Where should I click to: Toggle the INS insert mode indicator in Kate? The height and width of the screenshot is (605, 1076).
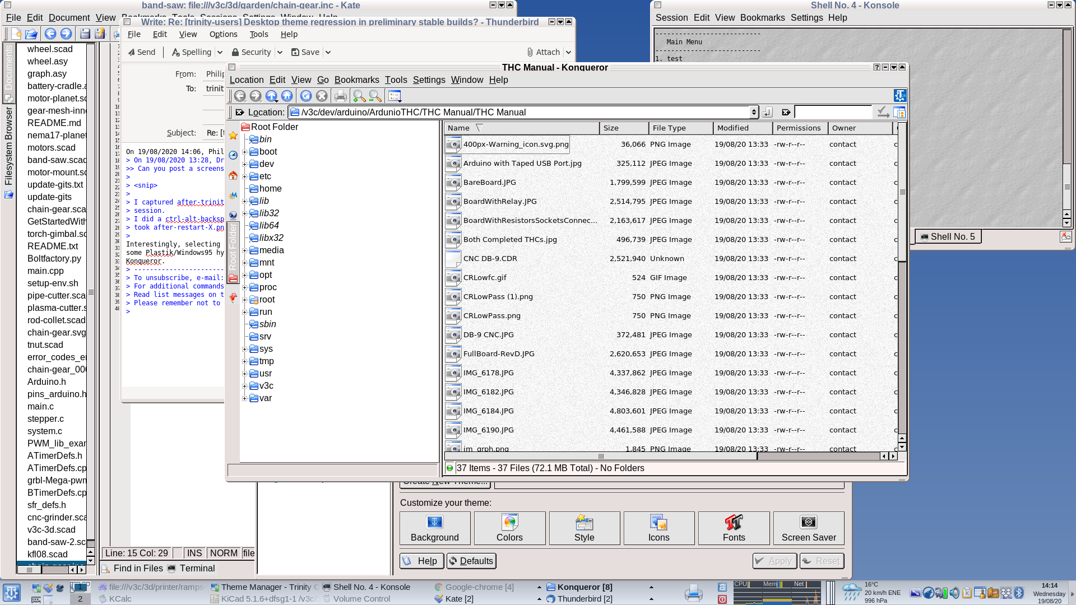point(194,553)
